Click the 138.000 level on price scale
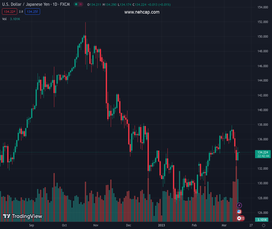Image resolution: width=272 pixels, height=229 pixels. point(262,125)
